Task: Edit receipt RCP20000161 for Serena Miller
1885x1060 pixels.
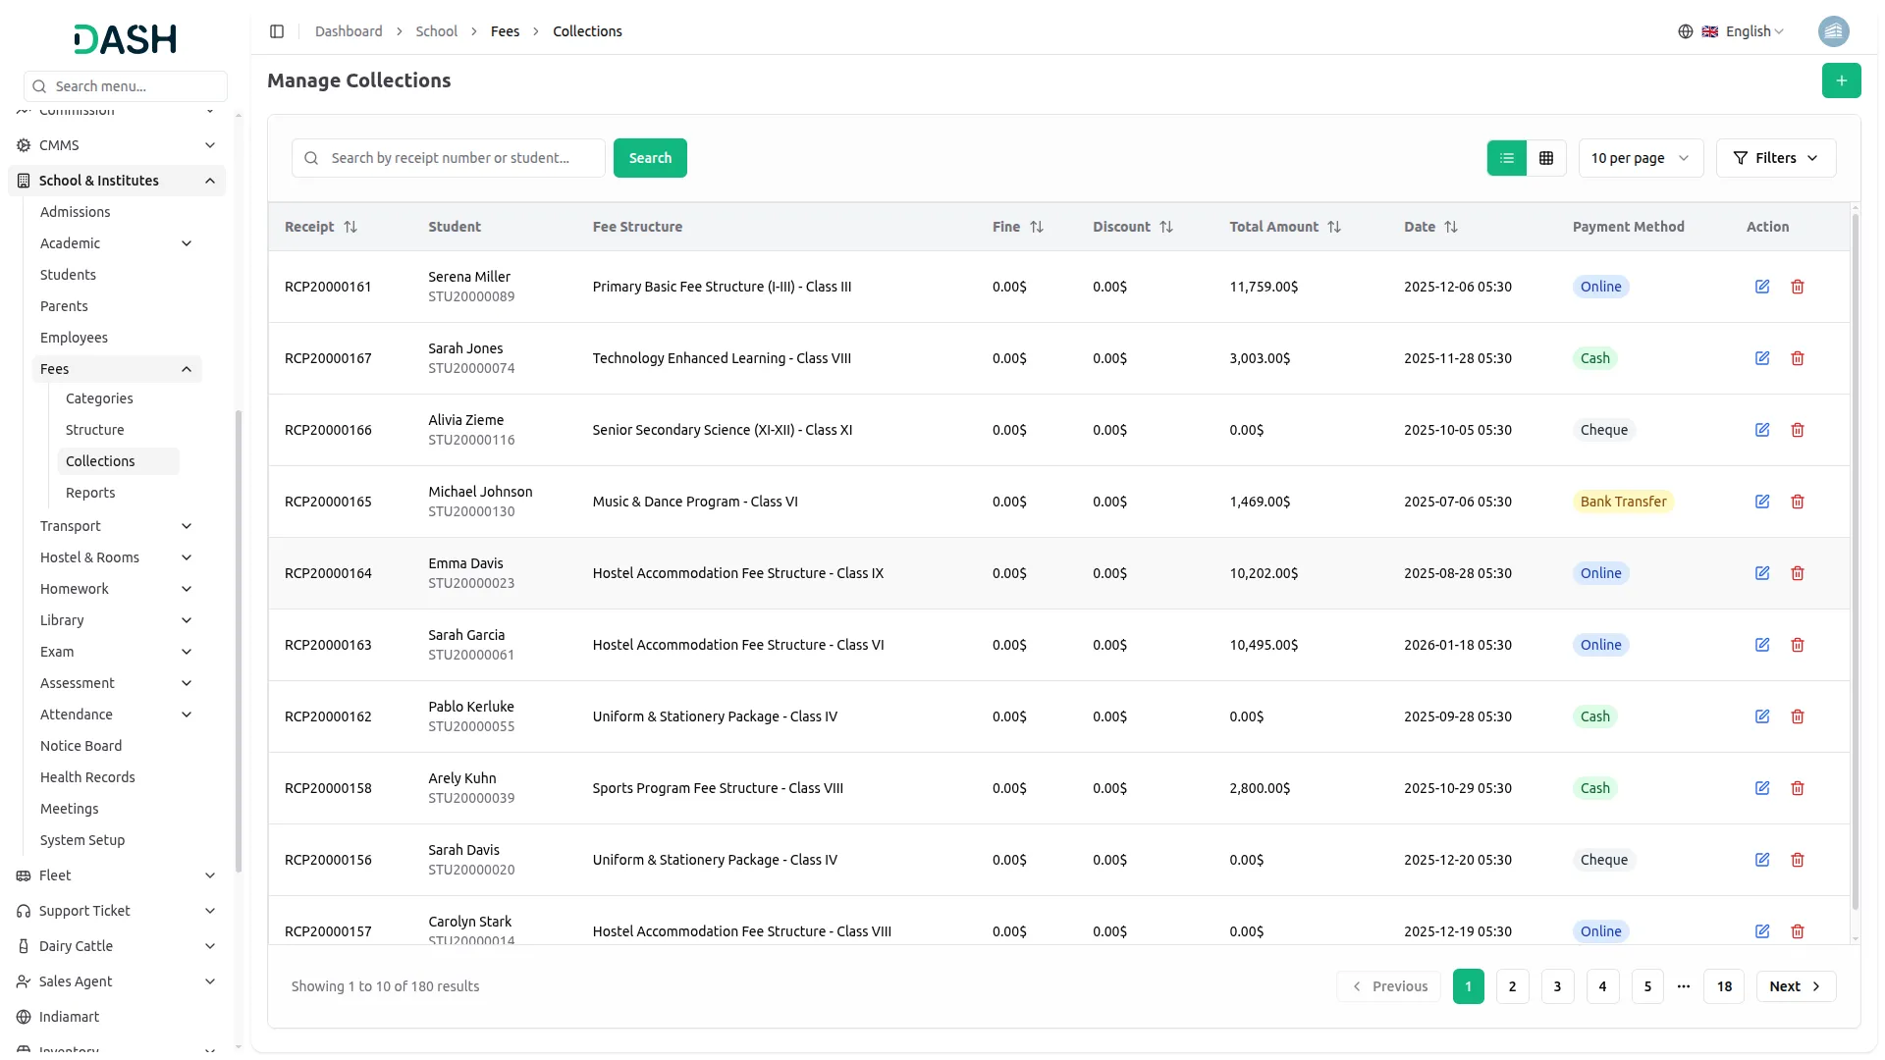Action: click(1761, 287)
